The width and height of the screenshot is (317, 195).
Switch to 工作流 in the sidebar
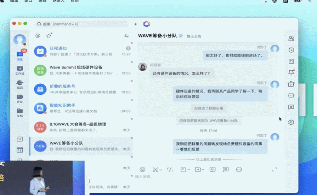pos(19,71)
